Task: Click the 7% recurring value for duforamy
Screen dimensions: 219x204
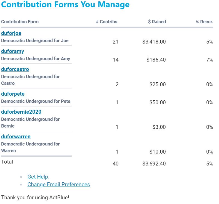Action: (x=210, y=60)
